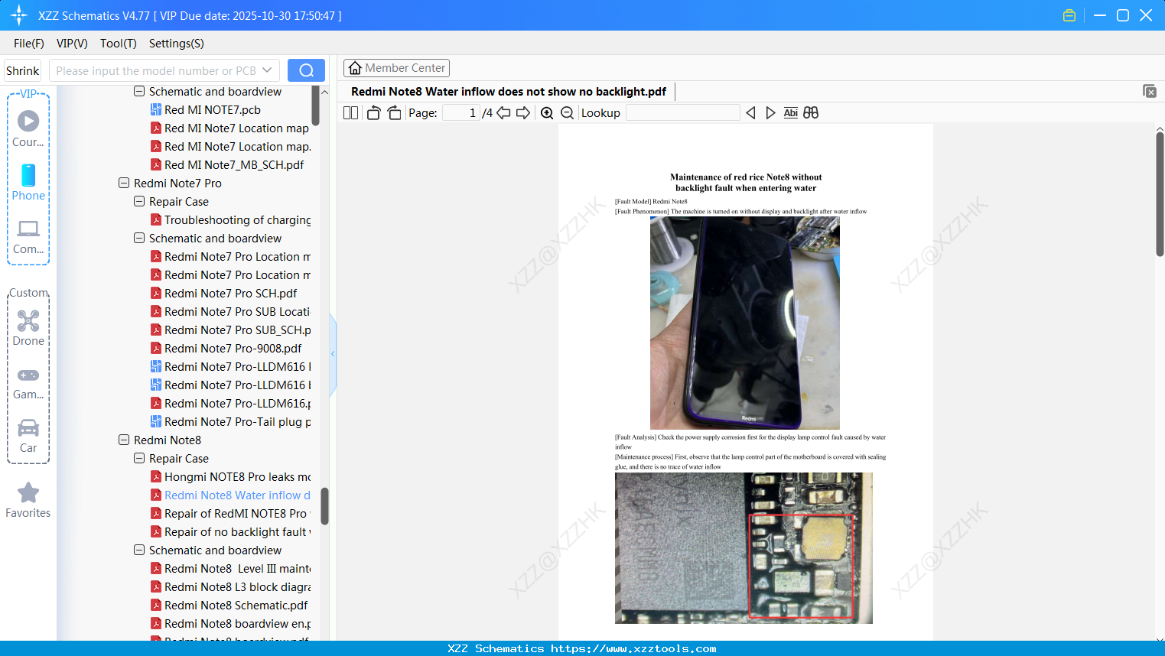Find next lookup result triangle
The width and height of the screenshot is (1165, 656).
tap(770, 112)
